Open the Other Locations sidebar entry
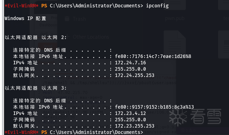Image resolution: width=229 pixels, height=135 pixels. [x=91, y=37]
